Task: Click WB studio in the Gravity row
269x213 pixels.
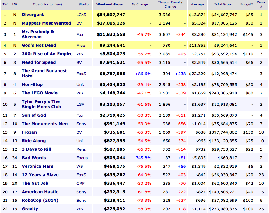Action: pyautogui.click(x=80, y=209)
